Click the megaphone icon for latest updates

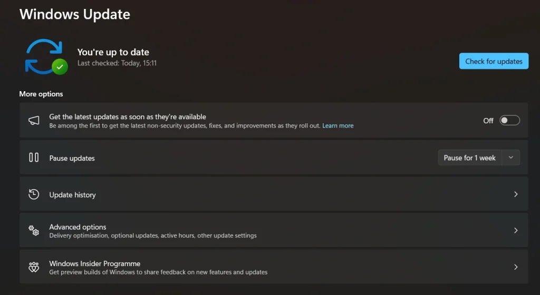point(34,121)
